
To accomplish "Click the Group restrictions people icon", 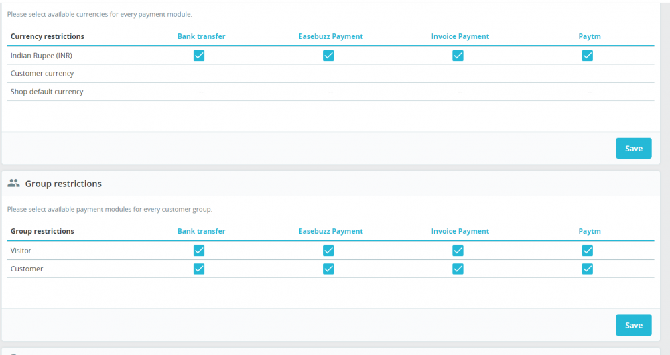I will click(13, 183).
